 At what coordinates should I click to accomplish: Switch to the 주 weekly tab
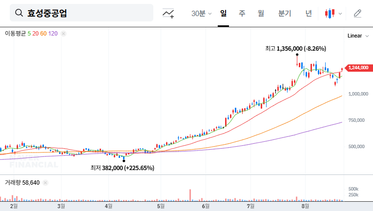pyautogui.click(x=242, y=13)
